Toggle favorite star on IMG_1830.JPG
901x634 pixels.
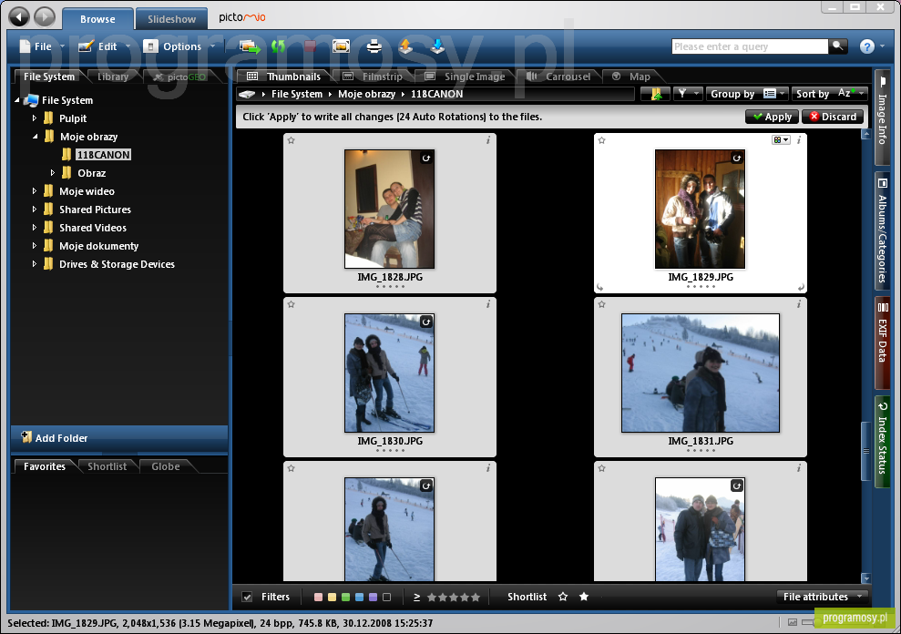(292, 304)
